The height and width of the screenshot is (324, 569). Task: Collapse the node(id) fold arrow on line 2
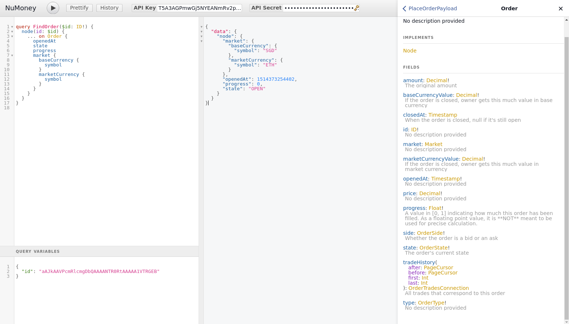[12, 32]
